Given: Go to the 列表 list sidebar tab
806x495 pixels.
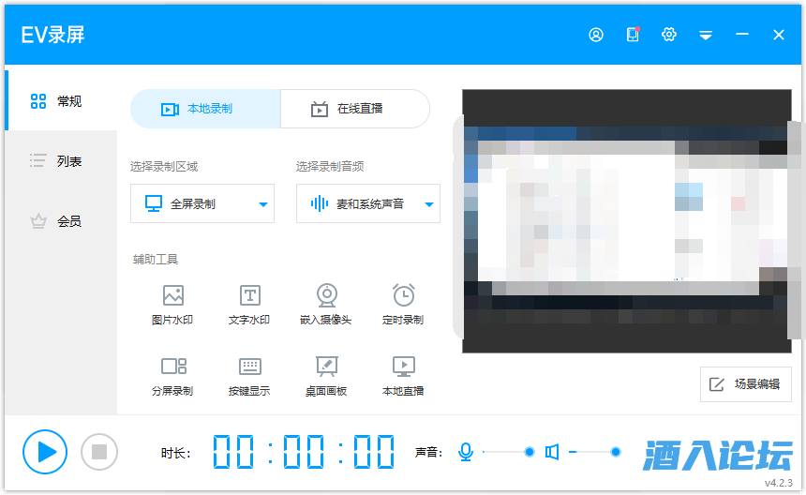Looking at the screenshot, I should point(58,161).
